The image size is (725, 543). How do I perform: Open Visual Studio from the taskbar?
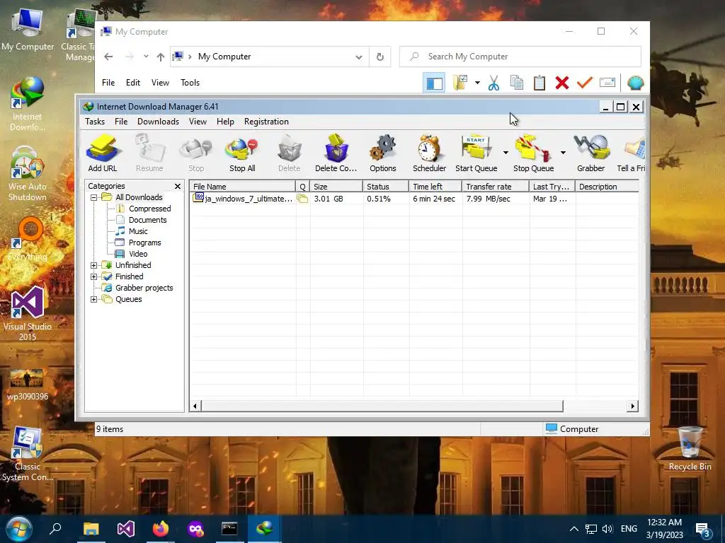coord(126,529)
